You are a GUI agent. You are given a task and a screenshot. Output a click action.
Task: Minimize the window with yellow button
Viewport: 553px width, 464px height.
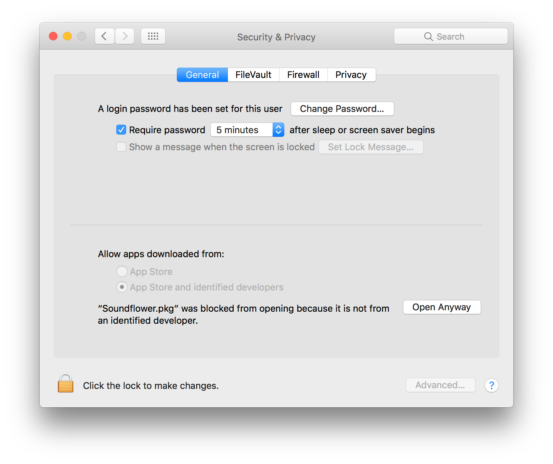tap(67, 36)
